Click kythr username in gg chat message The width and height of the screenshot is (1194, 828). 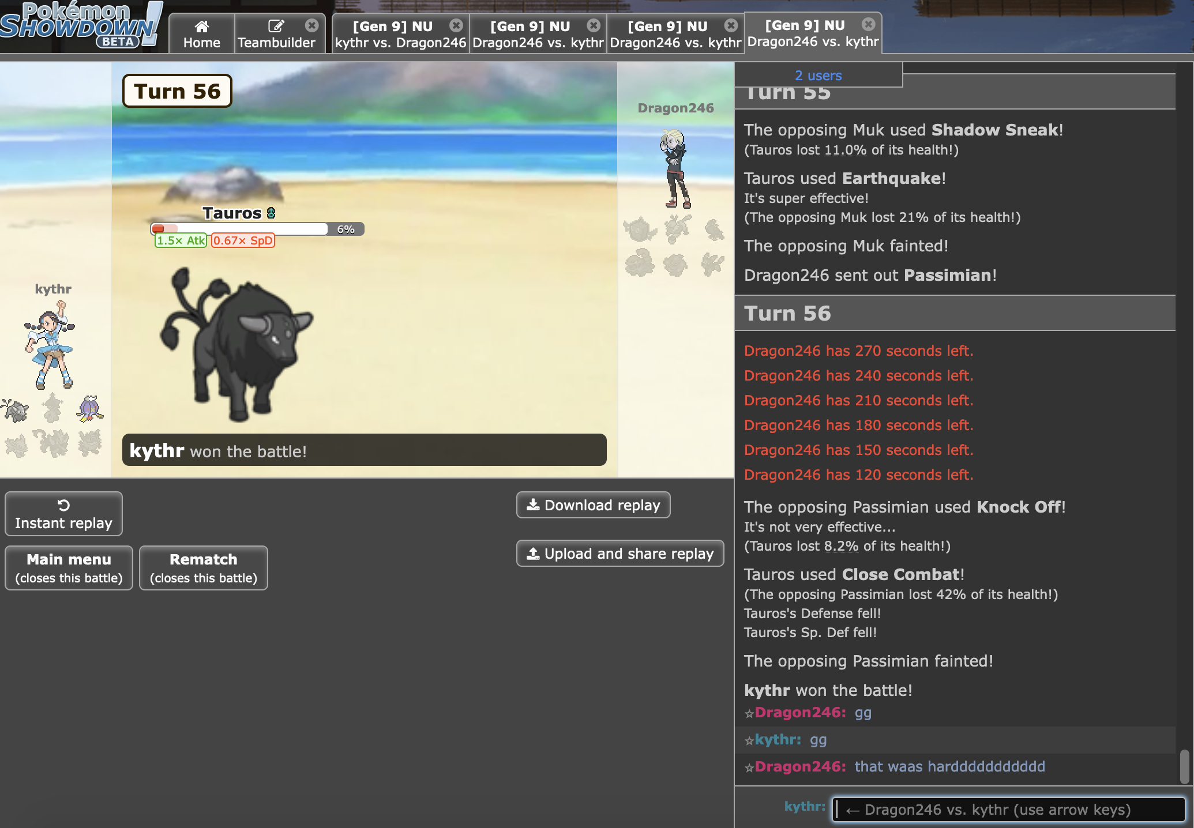pyautogui.click(x=778, y=740)
